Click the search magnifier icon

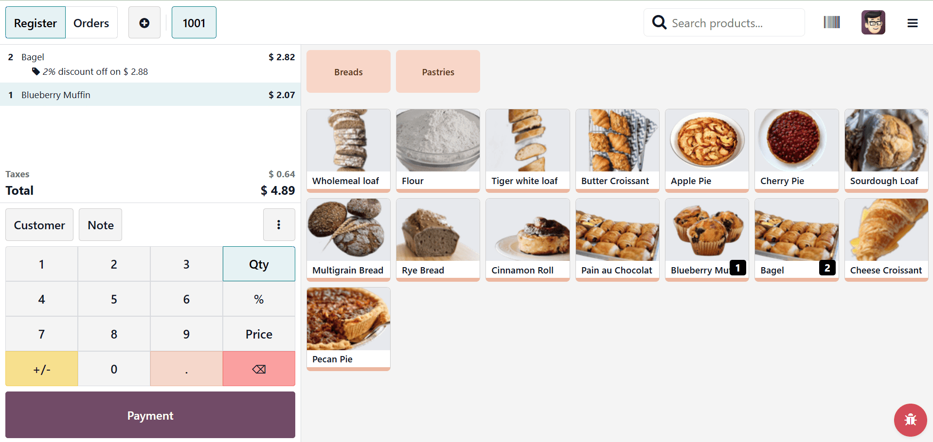pyautogui.click(x=659, y=22)
